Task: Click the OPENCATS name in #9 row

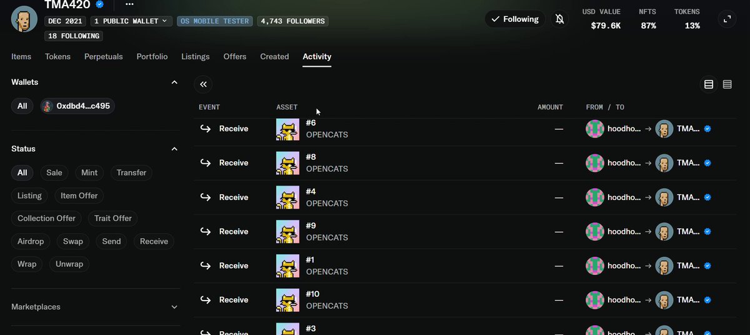Action: click(x=327, y=237)
